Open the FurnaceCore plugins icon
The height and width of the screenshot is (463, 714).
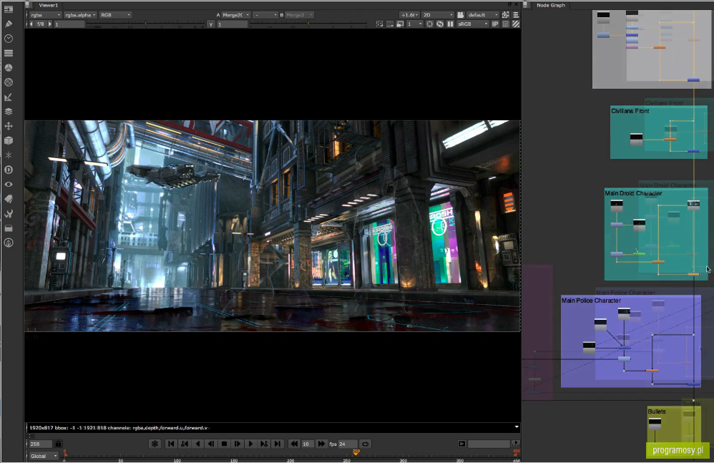pos(8,243)
